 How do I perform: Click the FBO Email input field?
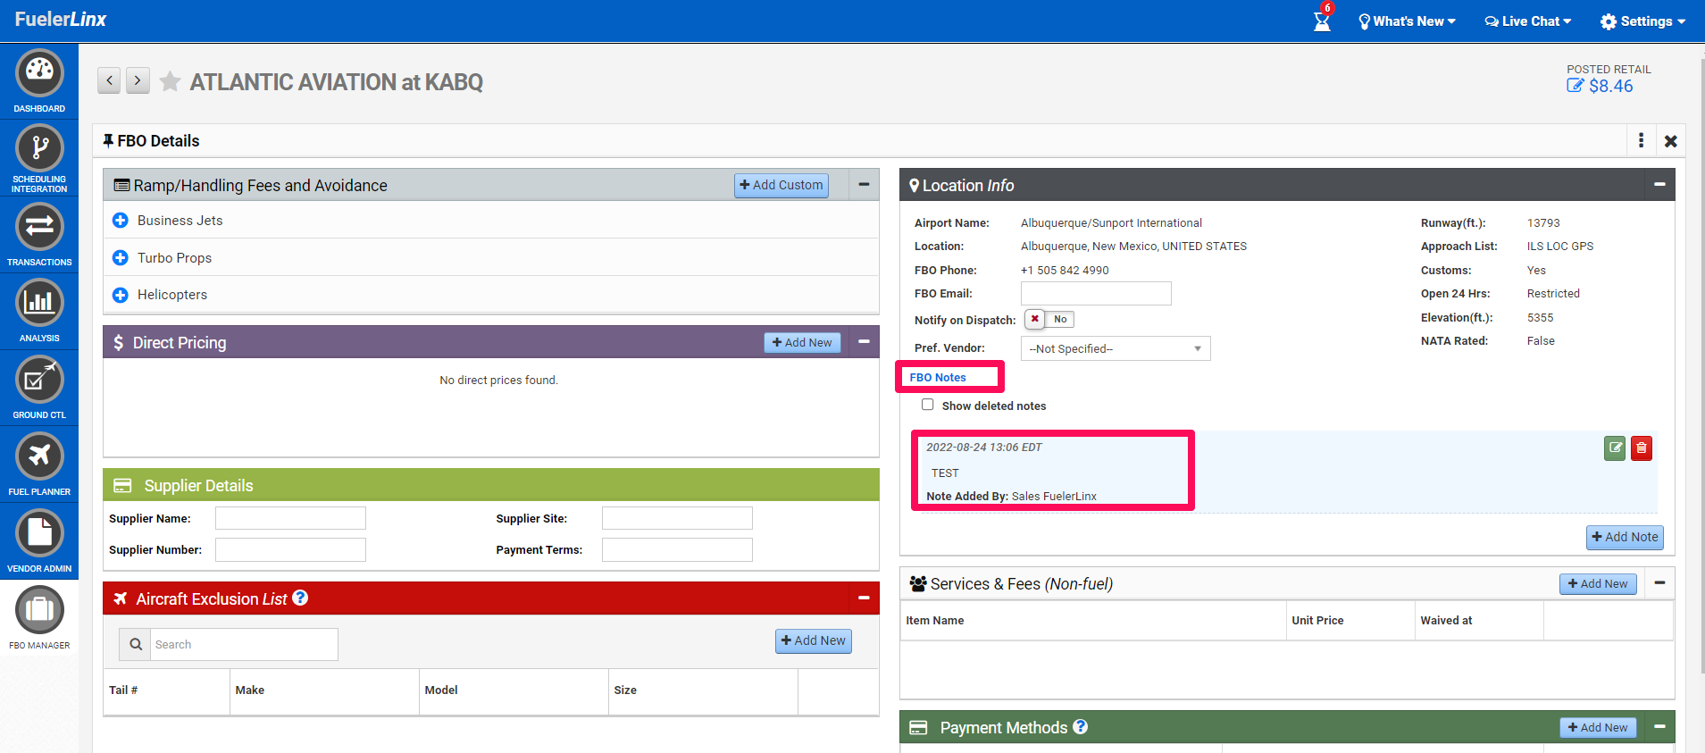point(1096,293)
